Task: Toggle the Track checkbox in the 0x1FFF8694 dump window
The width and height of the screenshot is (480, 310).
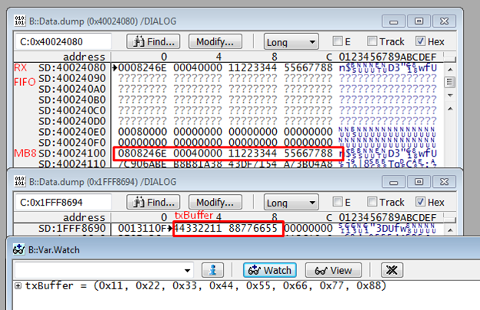Action: [372, 202]
